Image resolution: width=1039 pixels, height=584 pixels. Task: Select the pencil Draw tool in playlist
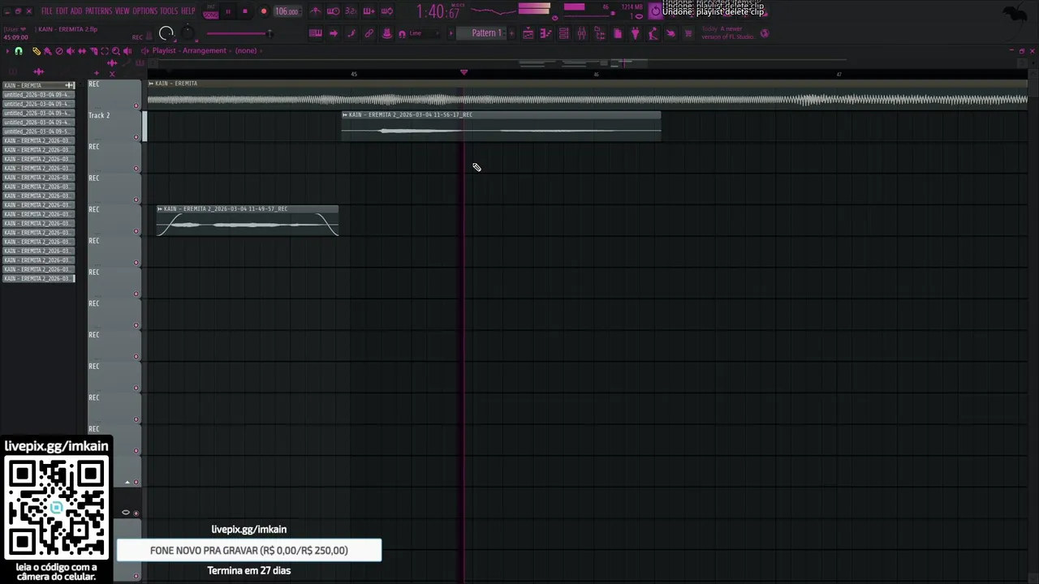[37, 51]
